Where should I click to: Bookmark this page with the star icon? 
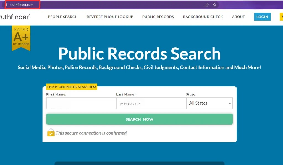(214, 5)
